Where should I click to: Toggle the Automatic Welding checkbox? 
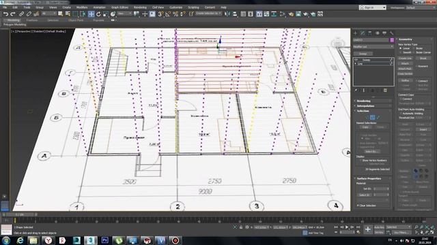point(401,114)
